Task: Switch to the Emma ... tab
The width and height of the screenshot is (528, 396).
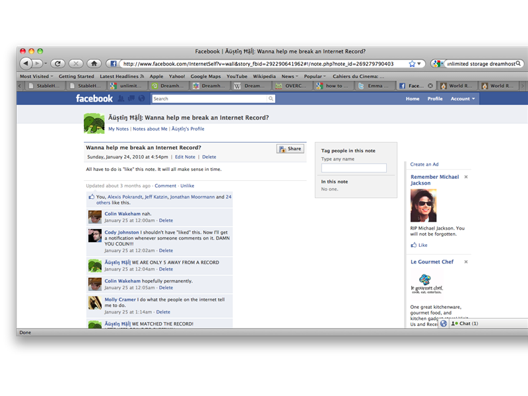Action: click(374, 86)
